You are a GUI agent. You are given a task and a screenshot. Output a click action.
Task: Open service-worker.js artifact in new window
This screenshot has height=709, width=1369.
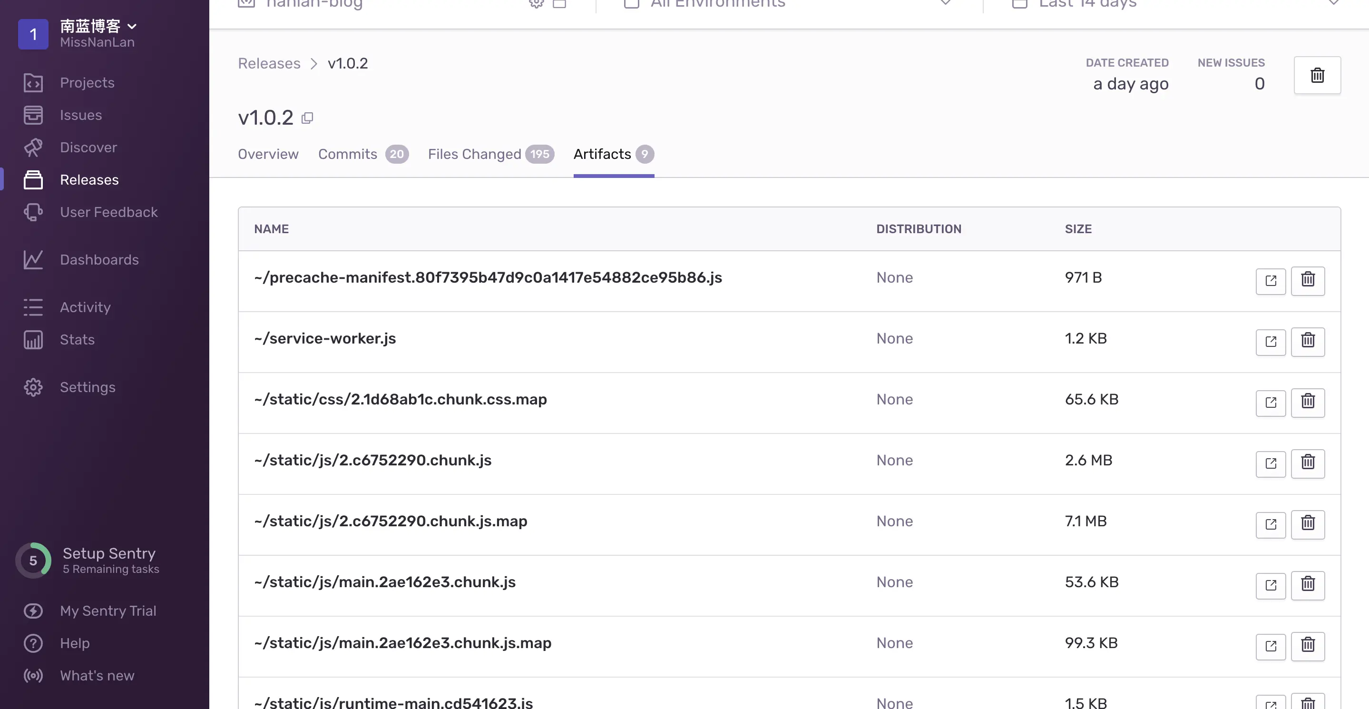tap(1270, 342)
